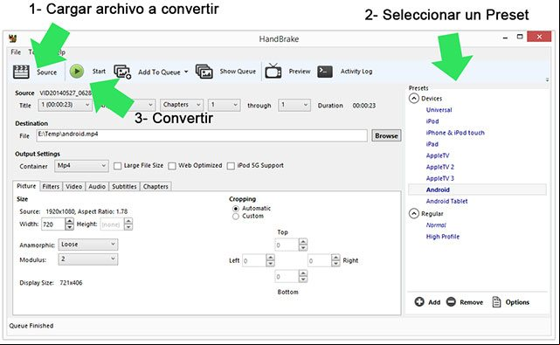The width and height of the screenshot is (560, 345).
Task: Open the Modulus dropdown
Action: 88,259
